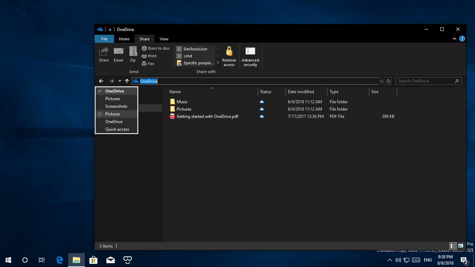The width and height of the screenshot is (475, 267).
Task: Click the PDF file icon
Action: point(172,116)
